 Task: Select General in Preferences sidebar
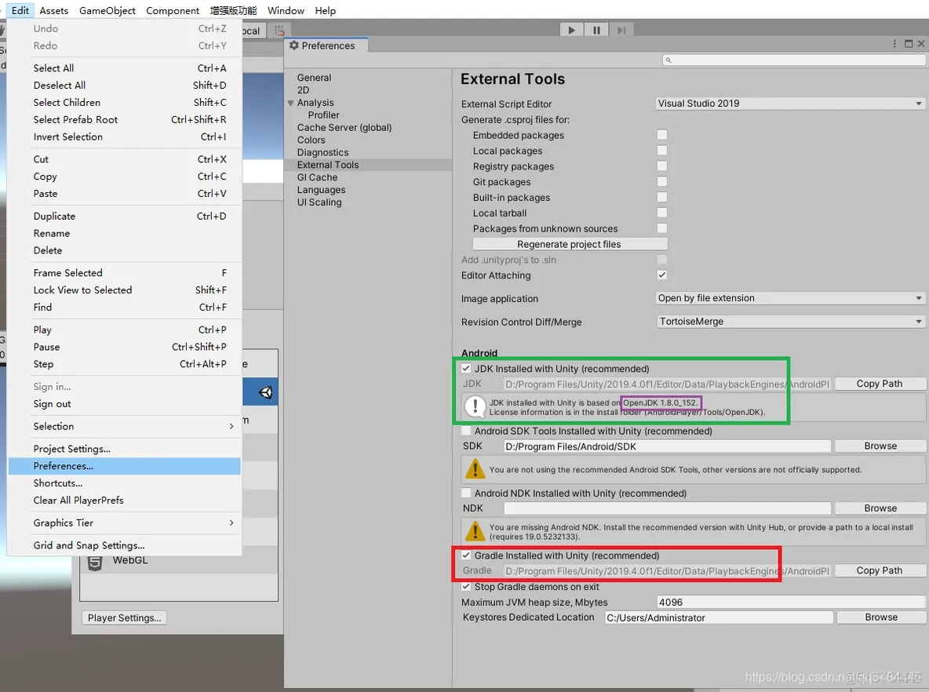pos(315,78)
